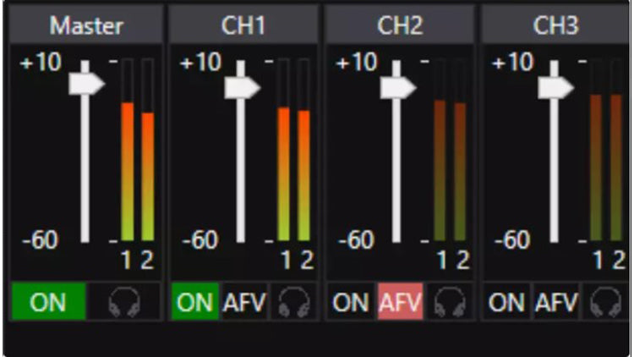Click the CH3 fader handle
Viewport: 634px width, 357px height.
(555, 87)
